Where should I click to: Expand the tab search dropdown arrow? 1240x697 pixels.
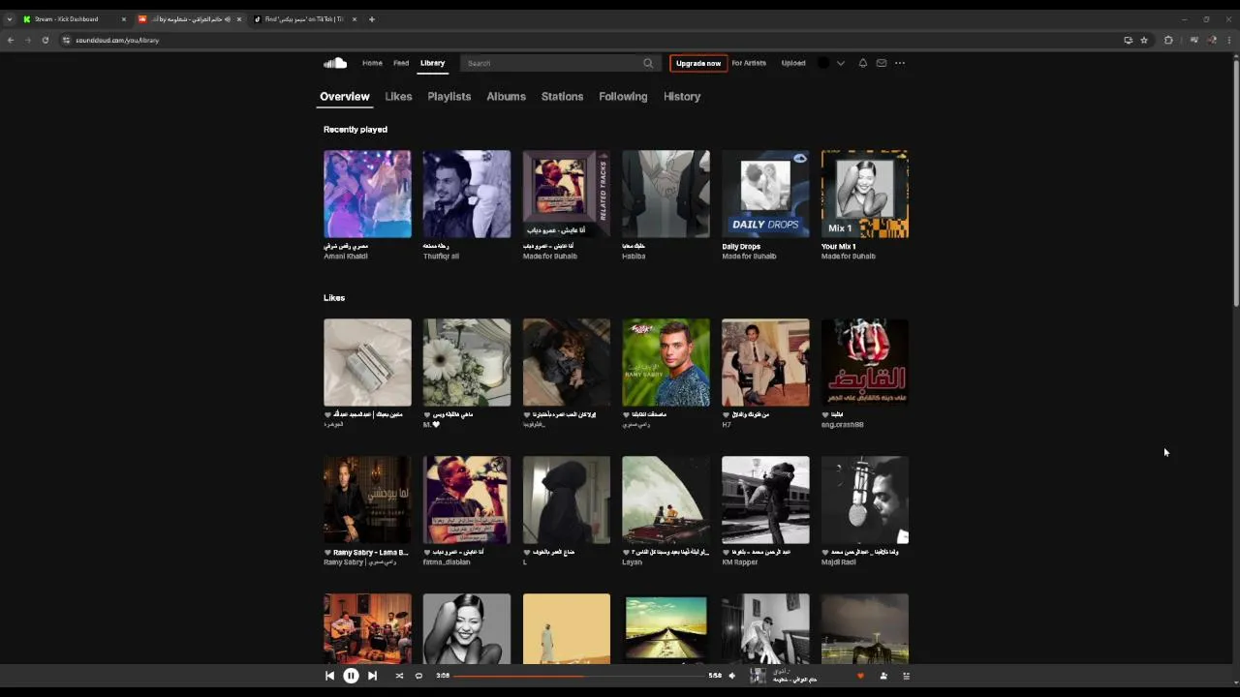click(x=9, y=18)
